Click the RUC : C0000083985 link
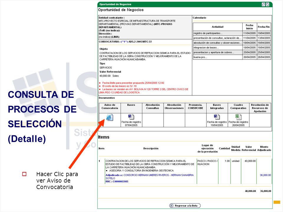This screenshot has width=283, height=212. coord(117,182)
